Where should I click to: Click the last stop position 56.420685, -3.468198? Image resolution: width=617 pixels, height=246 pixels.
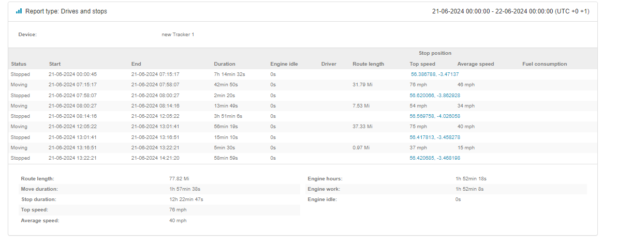[434, 158]
